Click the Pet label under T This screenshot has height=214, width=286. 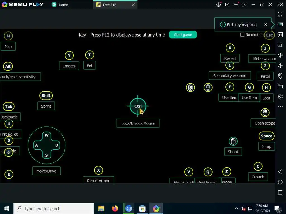pyautogui.click(x=90, y=65)
